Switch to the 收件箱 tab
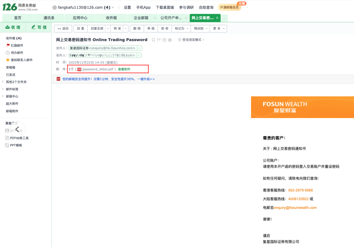 click(111, 18)
